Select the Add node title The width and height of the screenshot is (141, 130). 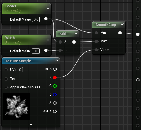click(63, 34)
